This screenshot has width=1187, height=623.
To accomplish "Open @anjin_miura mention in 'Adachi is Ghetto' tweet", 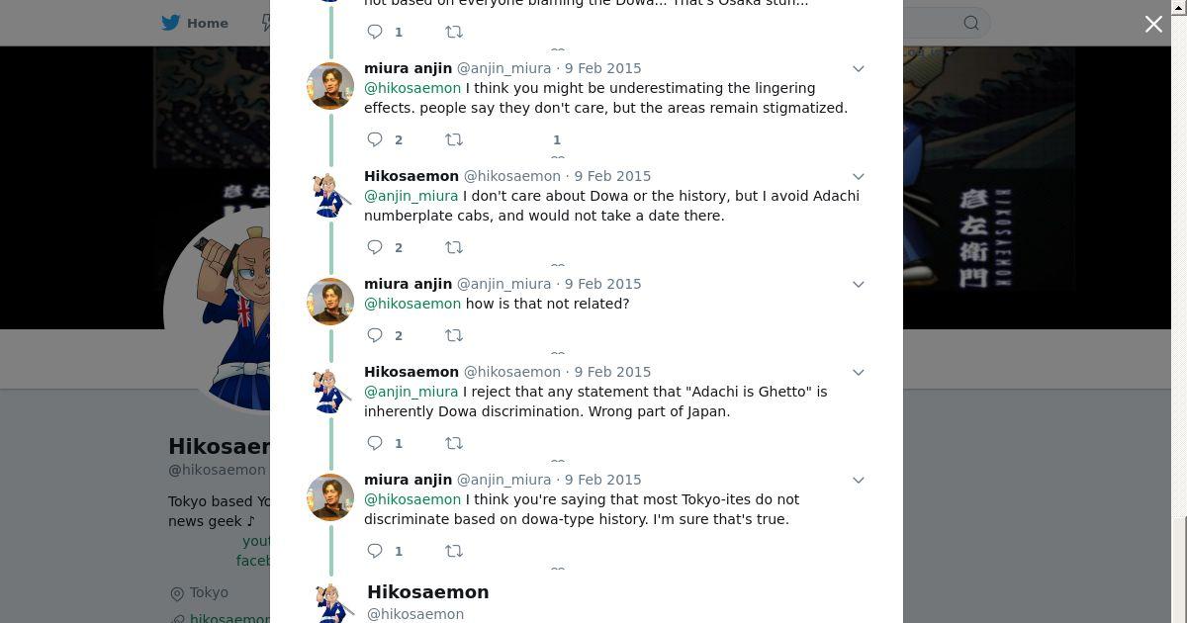I will tap(411, 392).
